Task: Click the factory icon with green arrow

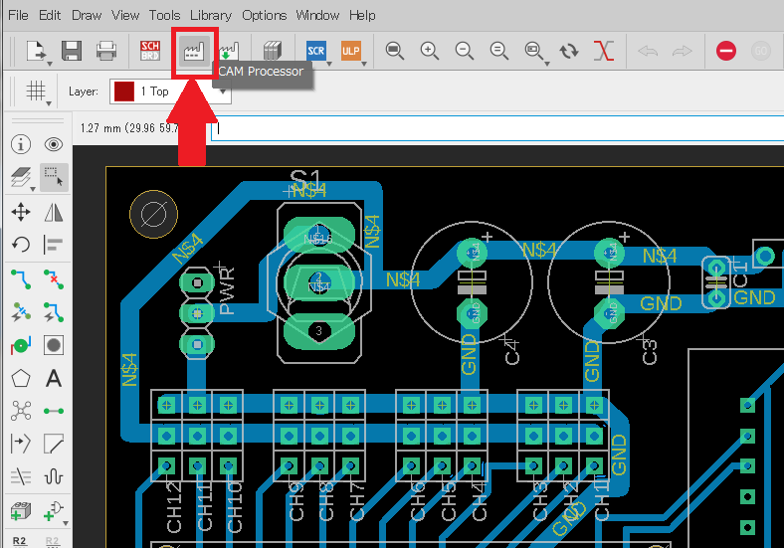Action: click(x=229, y=51)
